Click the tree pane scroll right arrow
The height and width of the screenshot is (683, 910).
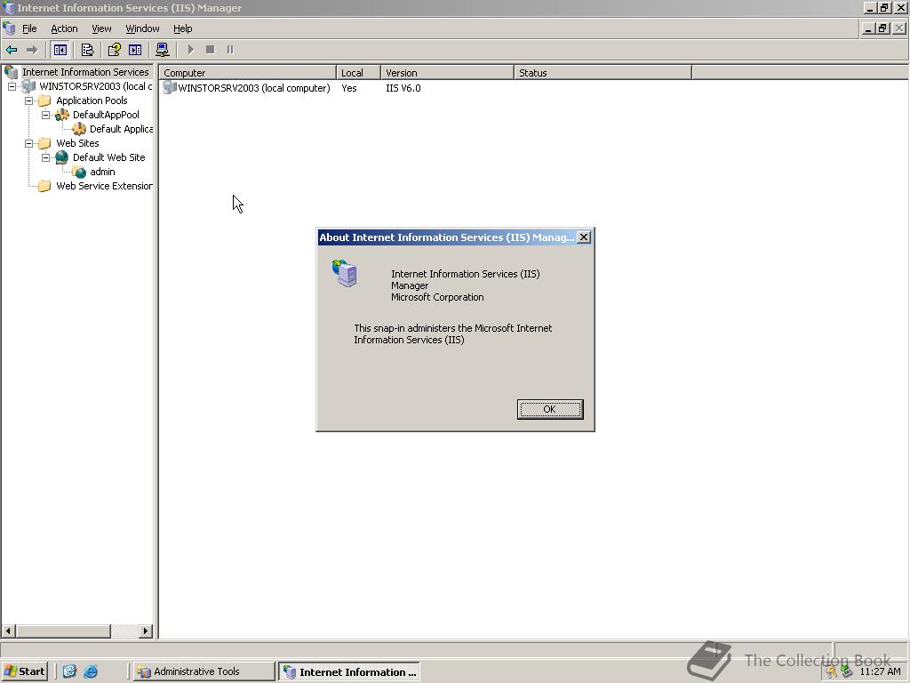(146, 631)
